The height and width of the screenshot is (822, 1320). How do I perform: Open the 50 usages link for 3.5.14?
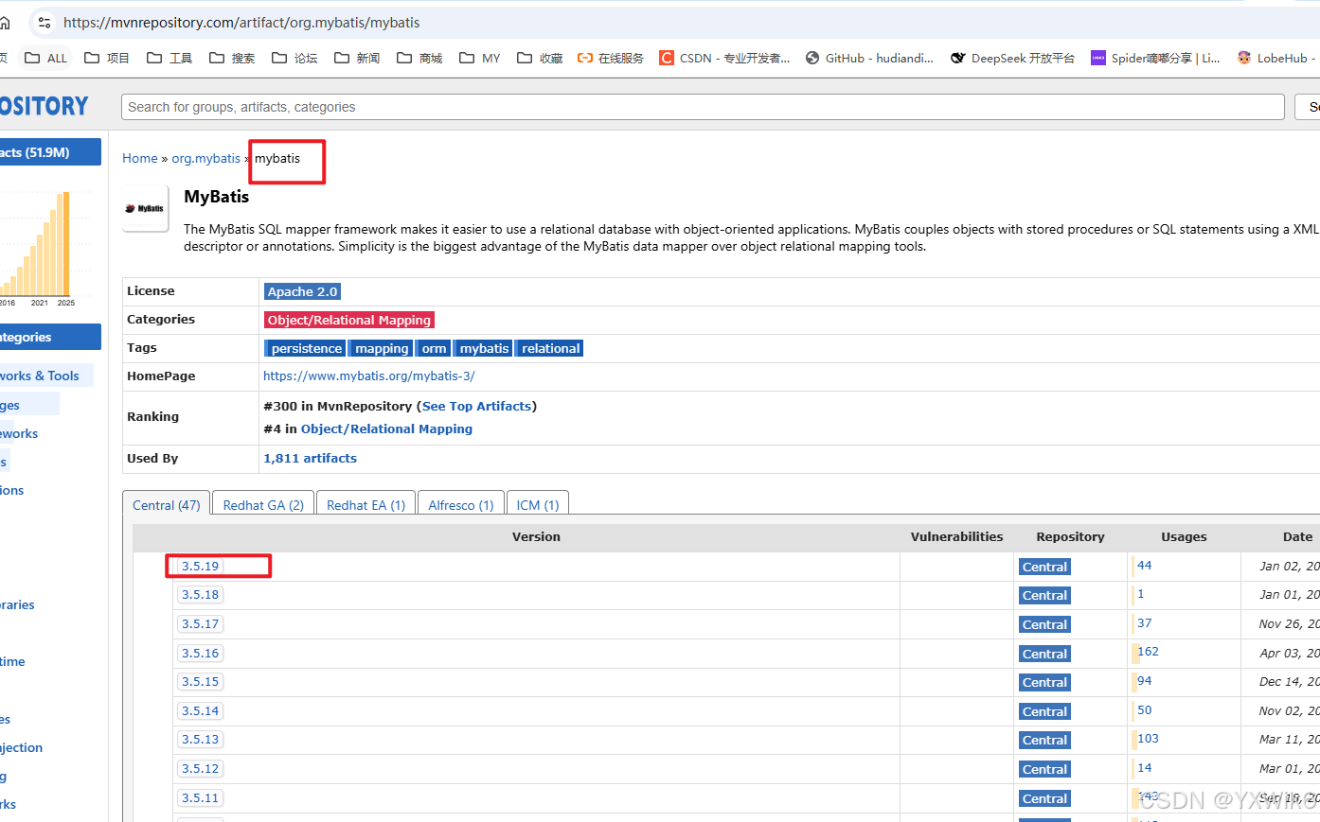(1144, 709)
